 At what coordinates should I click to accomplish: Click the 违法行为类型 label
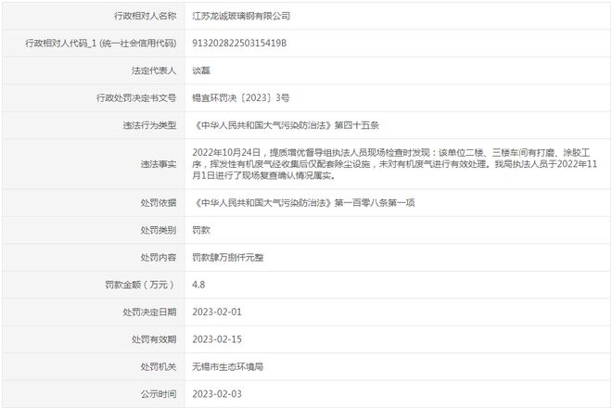tap(149, 125)
